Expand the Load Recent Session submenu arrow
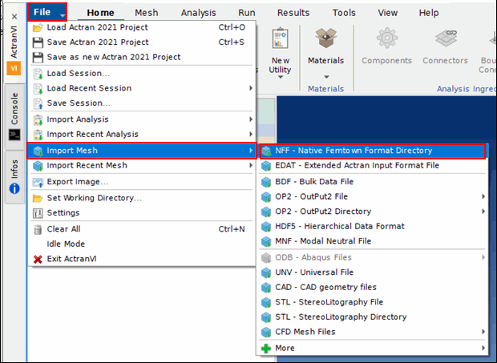The width and height of the screenshot is (497, 363). (251, 88)
